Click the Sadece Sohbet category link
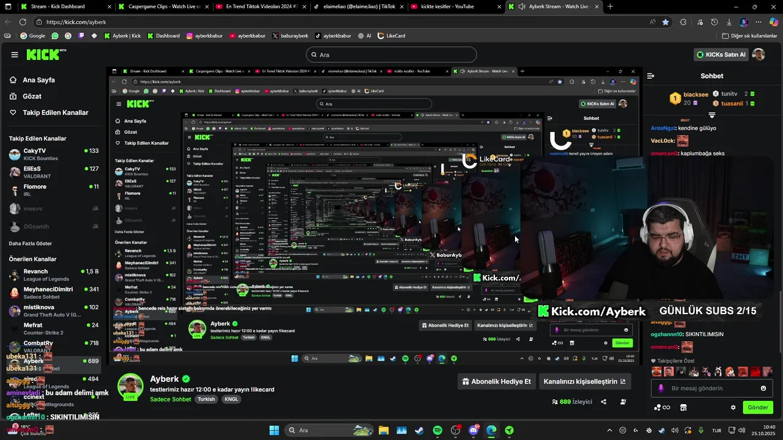This screenshot has height=440, width=783. 171,399
